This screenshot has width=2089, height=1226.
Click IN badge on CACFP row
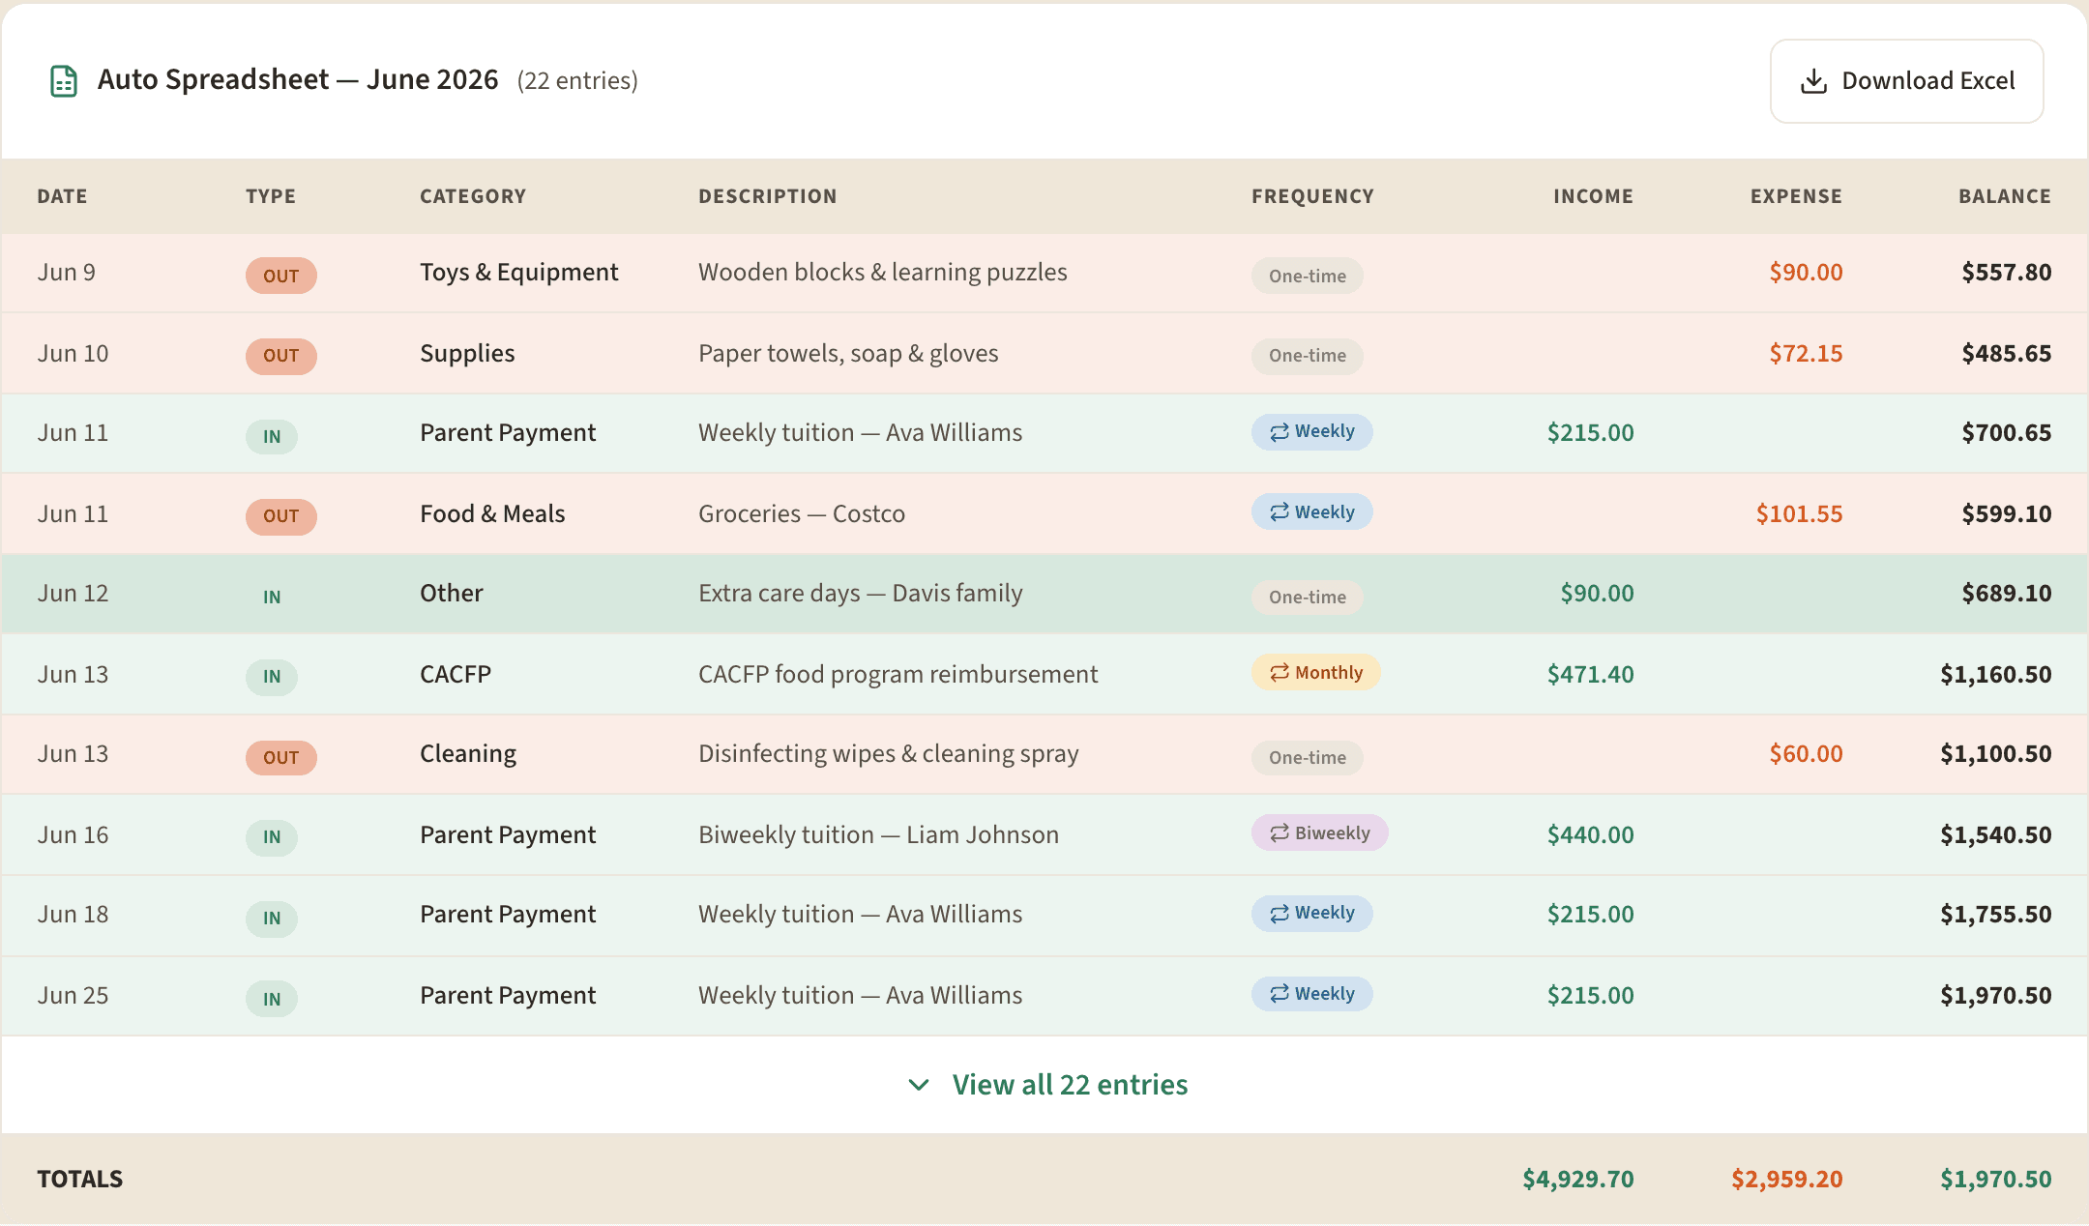pos(272,677)
